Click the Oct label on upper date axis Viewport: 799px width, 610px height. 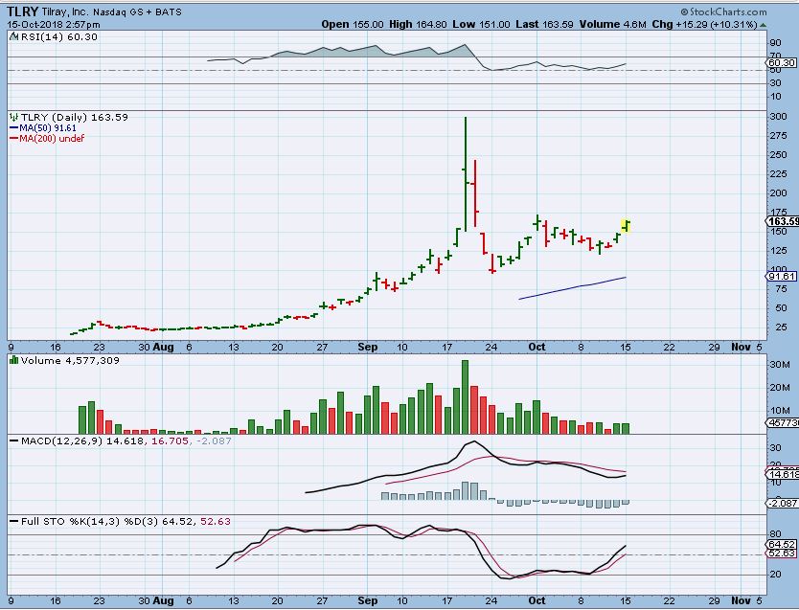point(536,348)
